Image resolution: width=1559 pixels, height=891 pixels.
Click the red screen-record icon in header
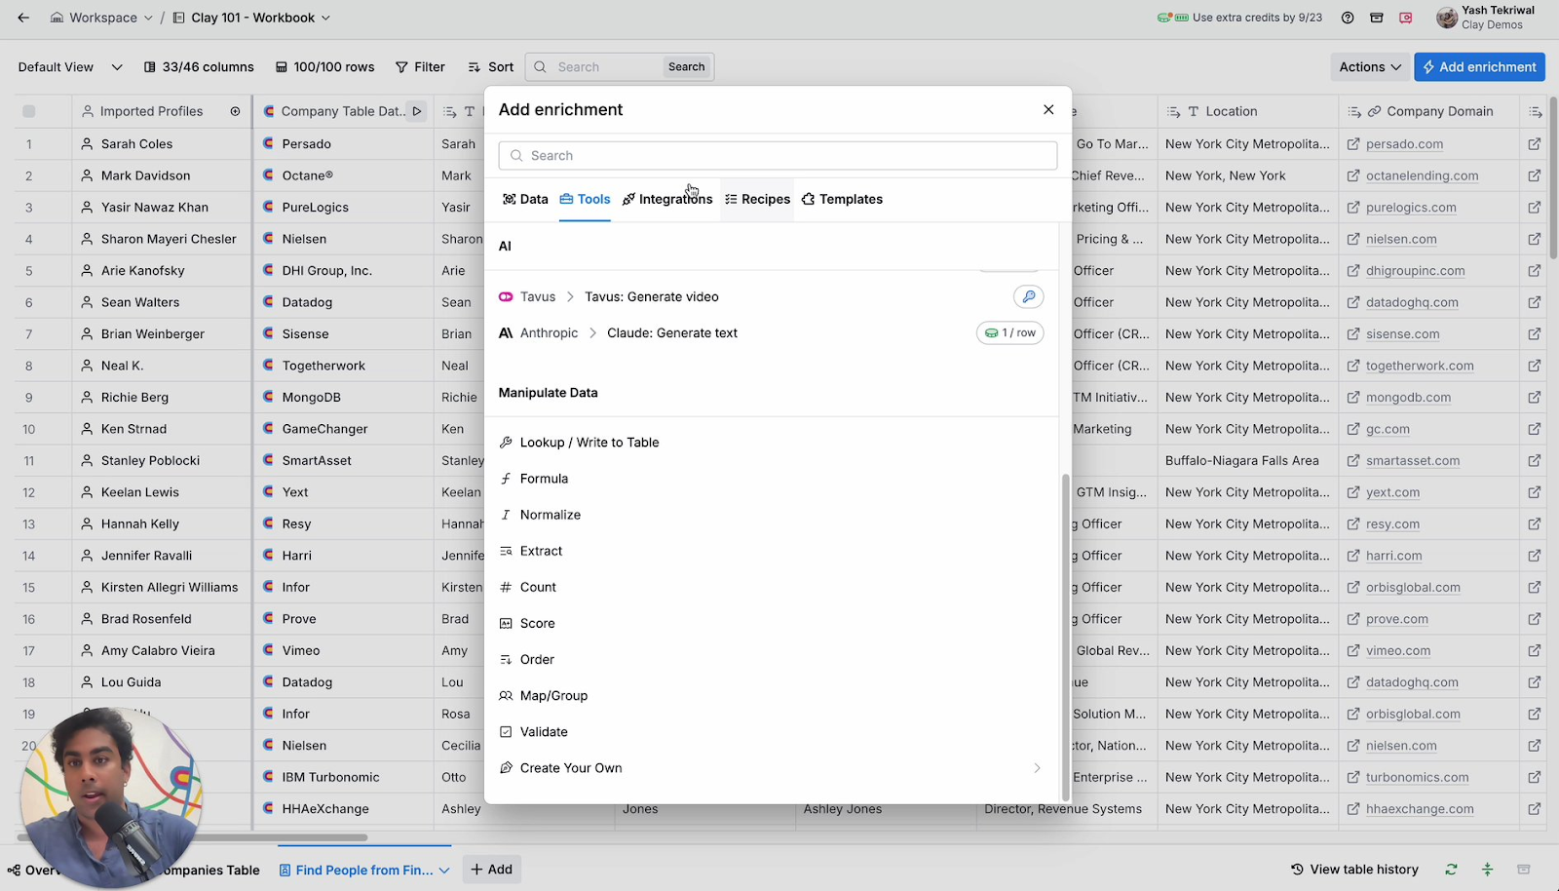1406,18
